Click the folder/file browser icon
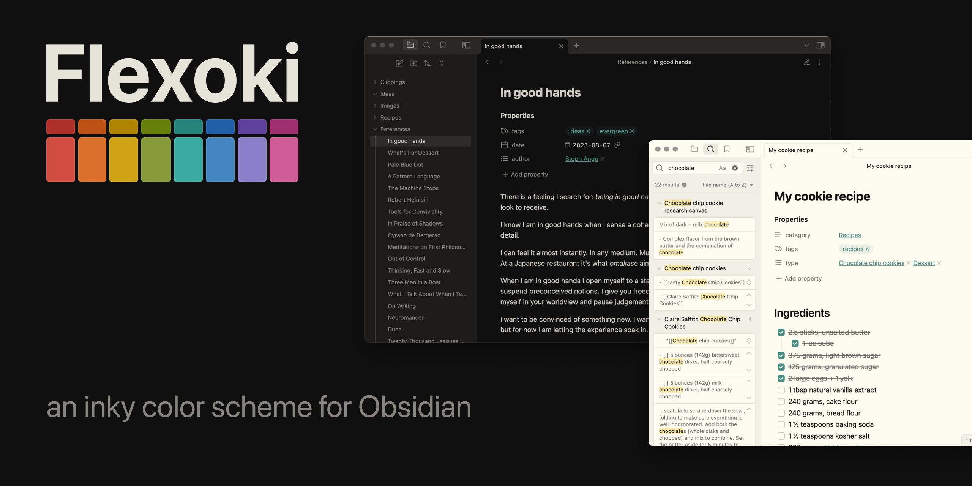This screenshot has height=486, width=972. [411, 46]
